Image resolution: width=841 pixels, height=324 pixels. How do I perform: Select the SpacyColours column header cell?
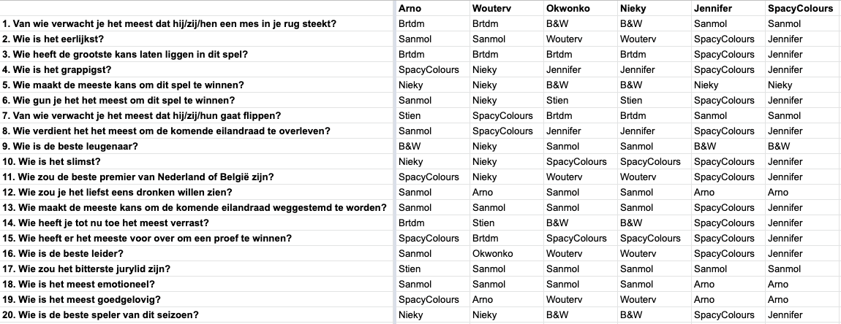(x=803, y=9)
